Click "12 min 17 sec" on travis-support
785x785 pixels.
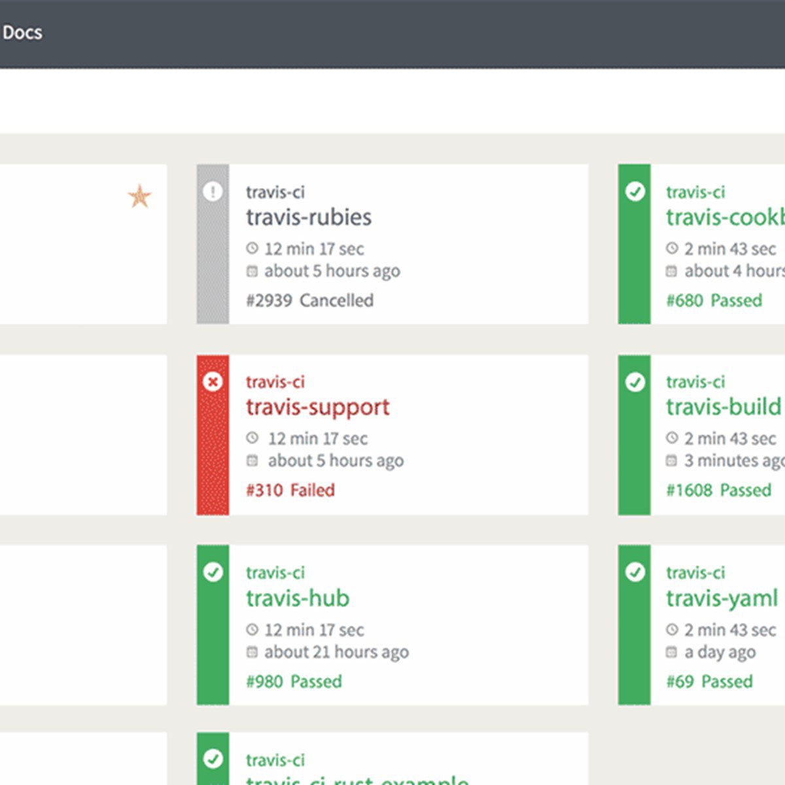(318, 438)
